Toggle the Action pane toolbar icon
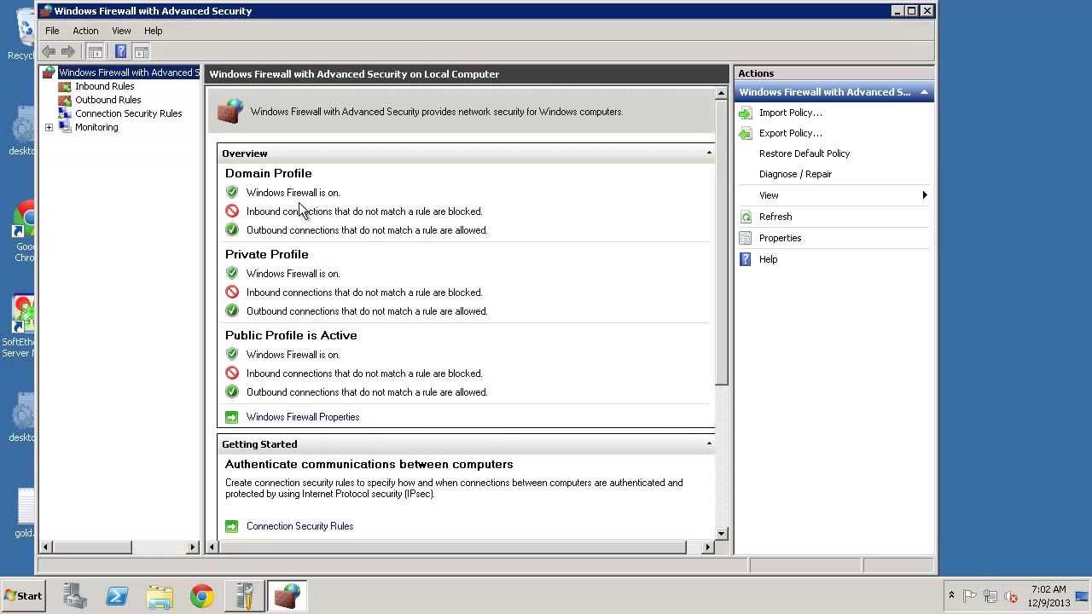 pyautogui.click(x=142, y=52)
